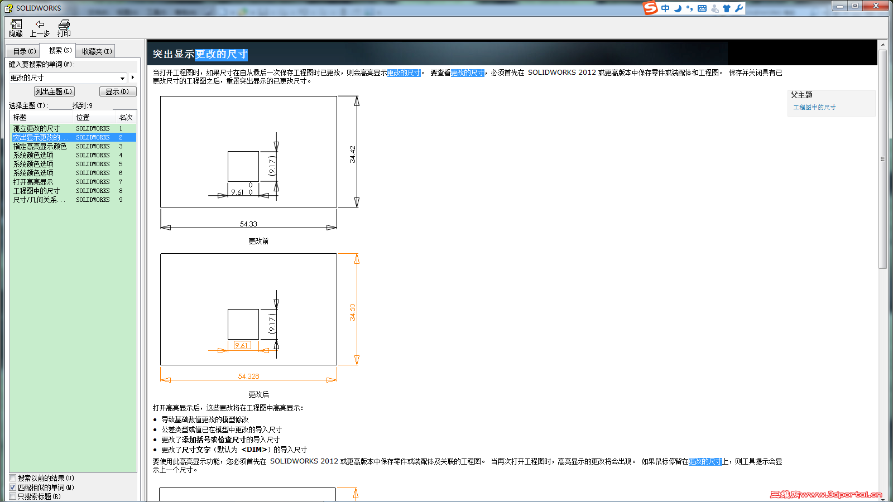Sort results by the 位置 column header
This screenshot has height=502, width=893.
click(94, 117)
